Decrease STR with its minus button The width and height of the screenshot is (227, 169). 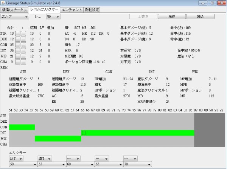pos(18,33)
